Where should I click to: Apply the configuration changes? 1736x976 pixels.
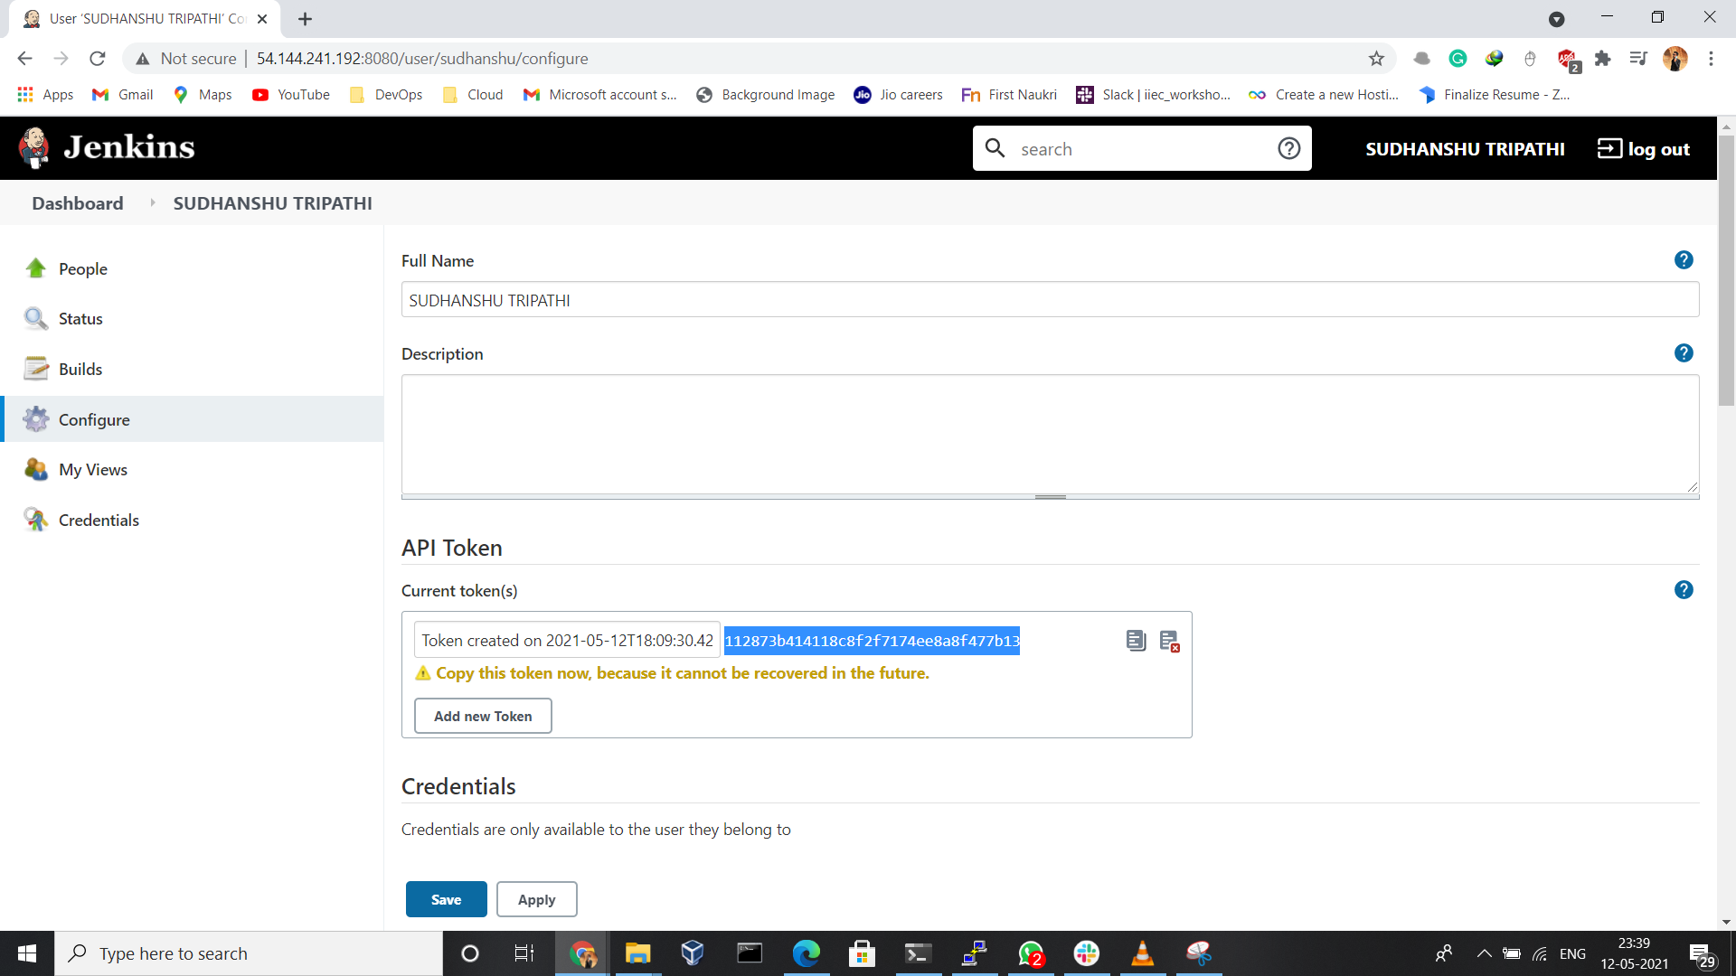pyautogui.click(x=536, y=899)
